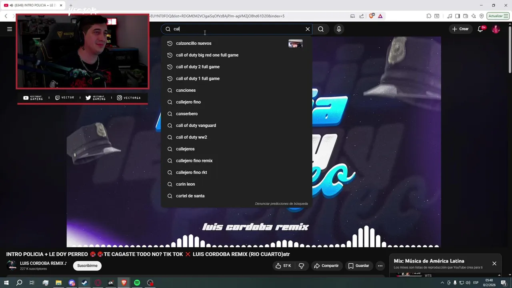Dislike the video
Image resolution: width=512 pixels, height=288 pixels.
(x=302, y=266)
